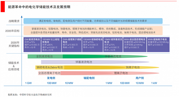The width and height of the screenshot is (179, 97).
Task: Click the MWh级全固态锂电池 box
Action: point(135,45)
